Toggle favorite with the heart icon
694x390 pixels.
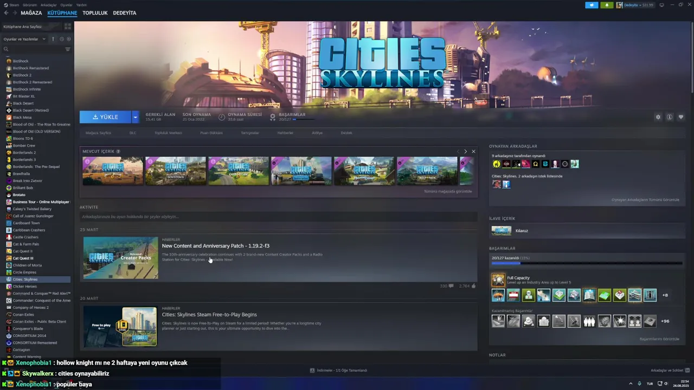tap(681, 117)
